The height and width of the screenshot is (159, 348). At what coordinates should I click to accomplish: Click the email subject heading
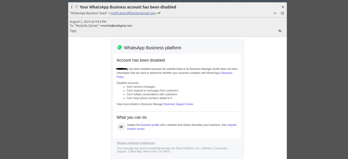click(128, 7)
